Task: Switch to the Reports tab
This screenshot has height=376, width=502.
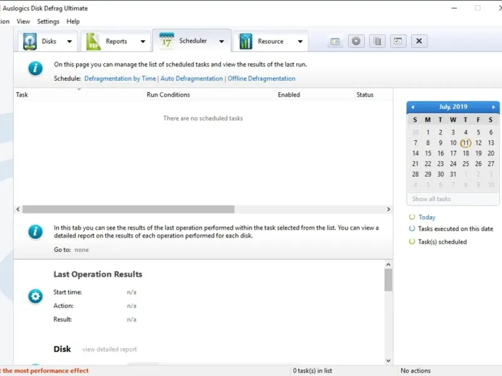Action: (x=116, y=41)
